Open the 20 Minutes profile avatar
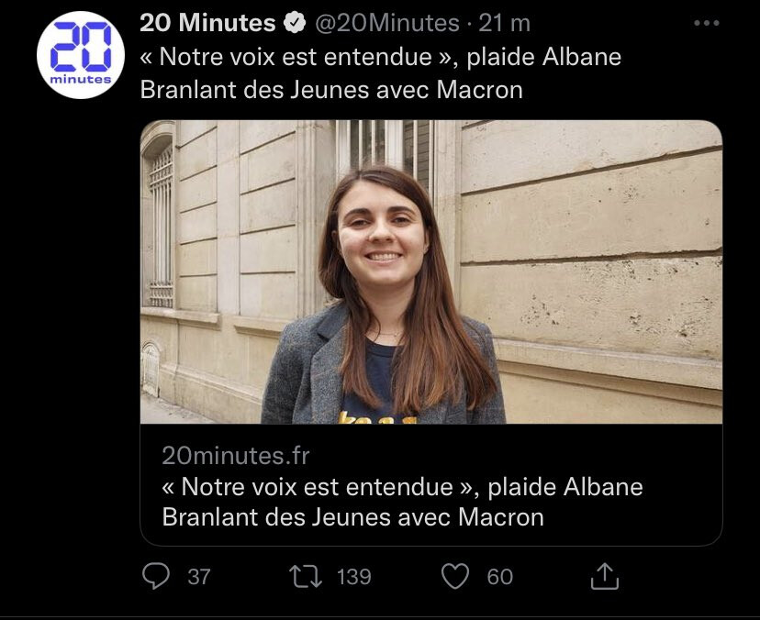 80,54
